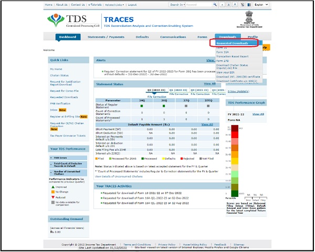The width and height of the screenshot is (315, 252).
Task: Click View All beside Default Payable Amount
Action: click(x=207, y=124)
